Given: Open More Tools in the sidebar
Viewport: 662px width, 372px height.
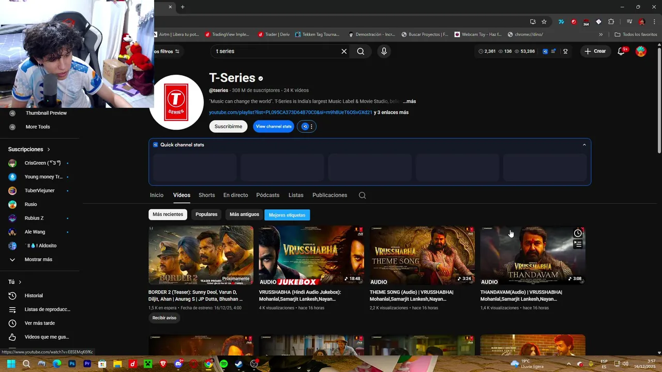Looking at the screenshot, I should click(38, 127).
